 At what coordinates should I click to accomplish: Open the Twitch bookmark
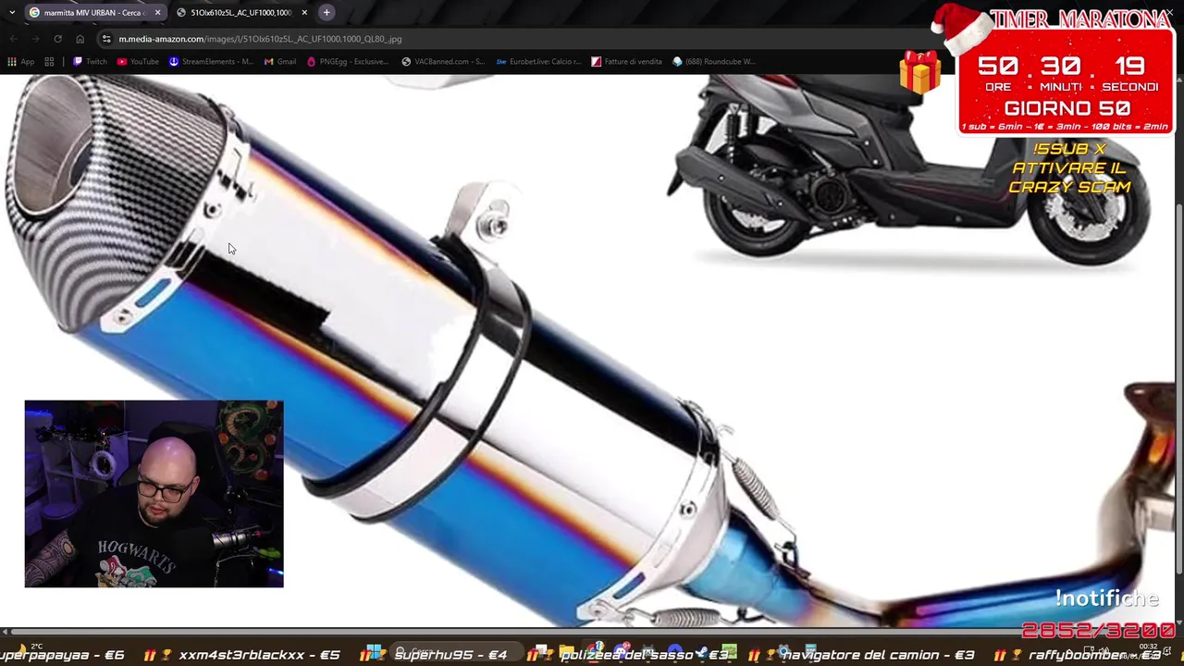coord(90,62)
